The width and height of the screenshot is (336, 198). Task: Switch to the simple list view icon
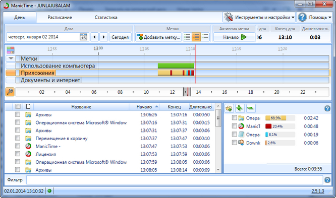coord(187,37)
